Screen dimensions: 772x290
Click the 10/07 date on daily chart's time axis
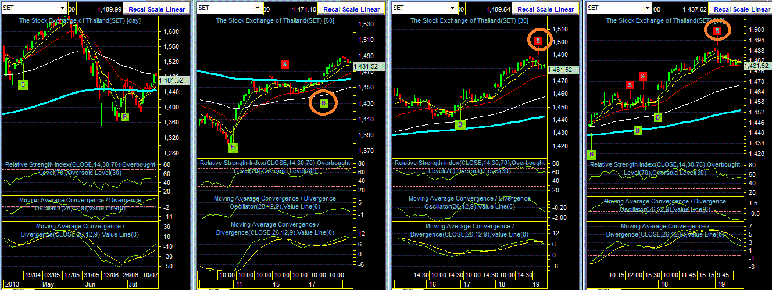tap(149, 275)
